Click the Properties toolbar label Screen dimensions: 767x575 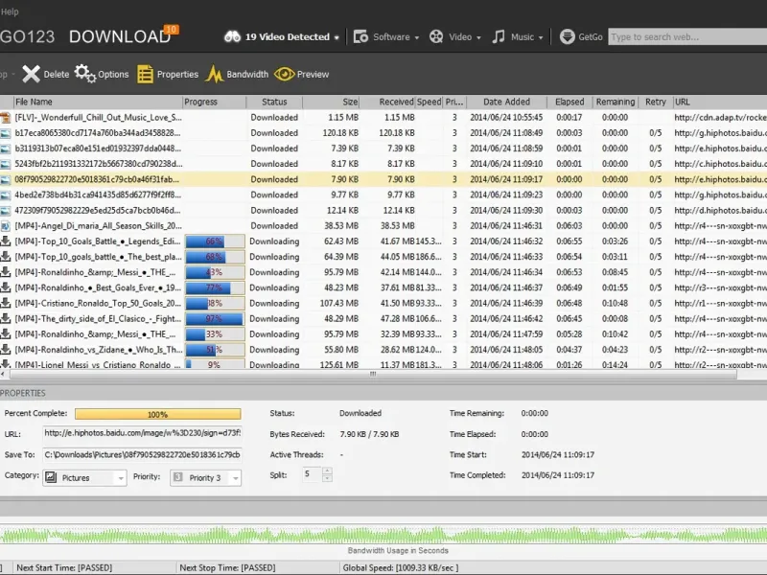click(x=177, y=75)
